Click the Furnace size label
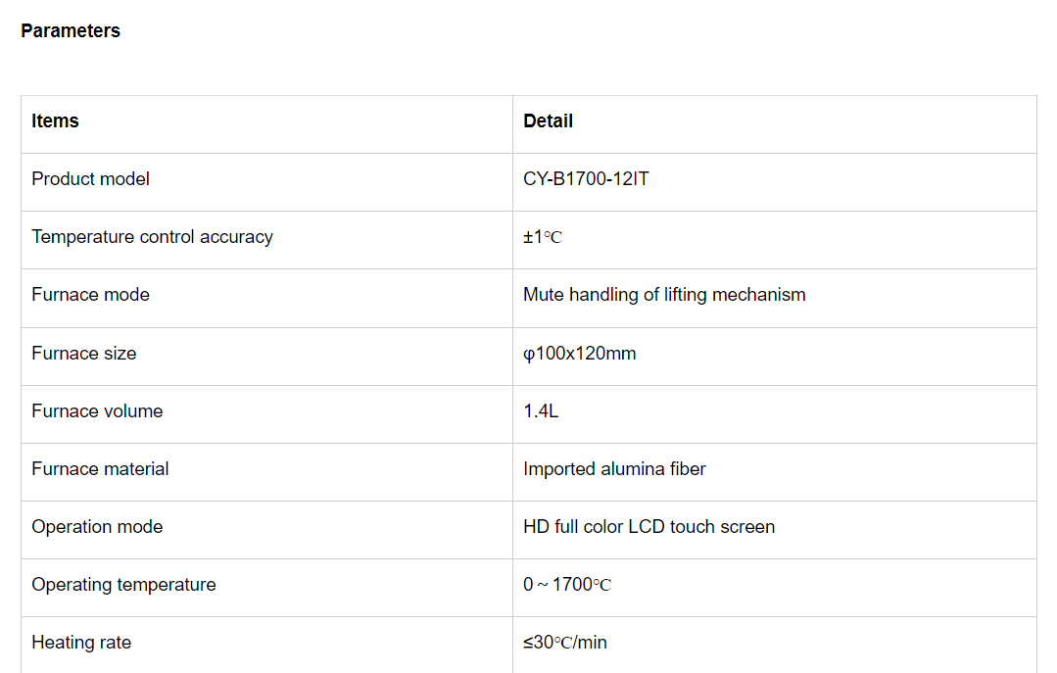This screenshot has height=673, width=1057. [83, 354]
